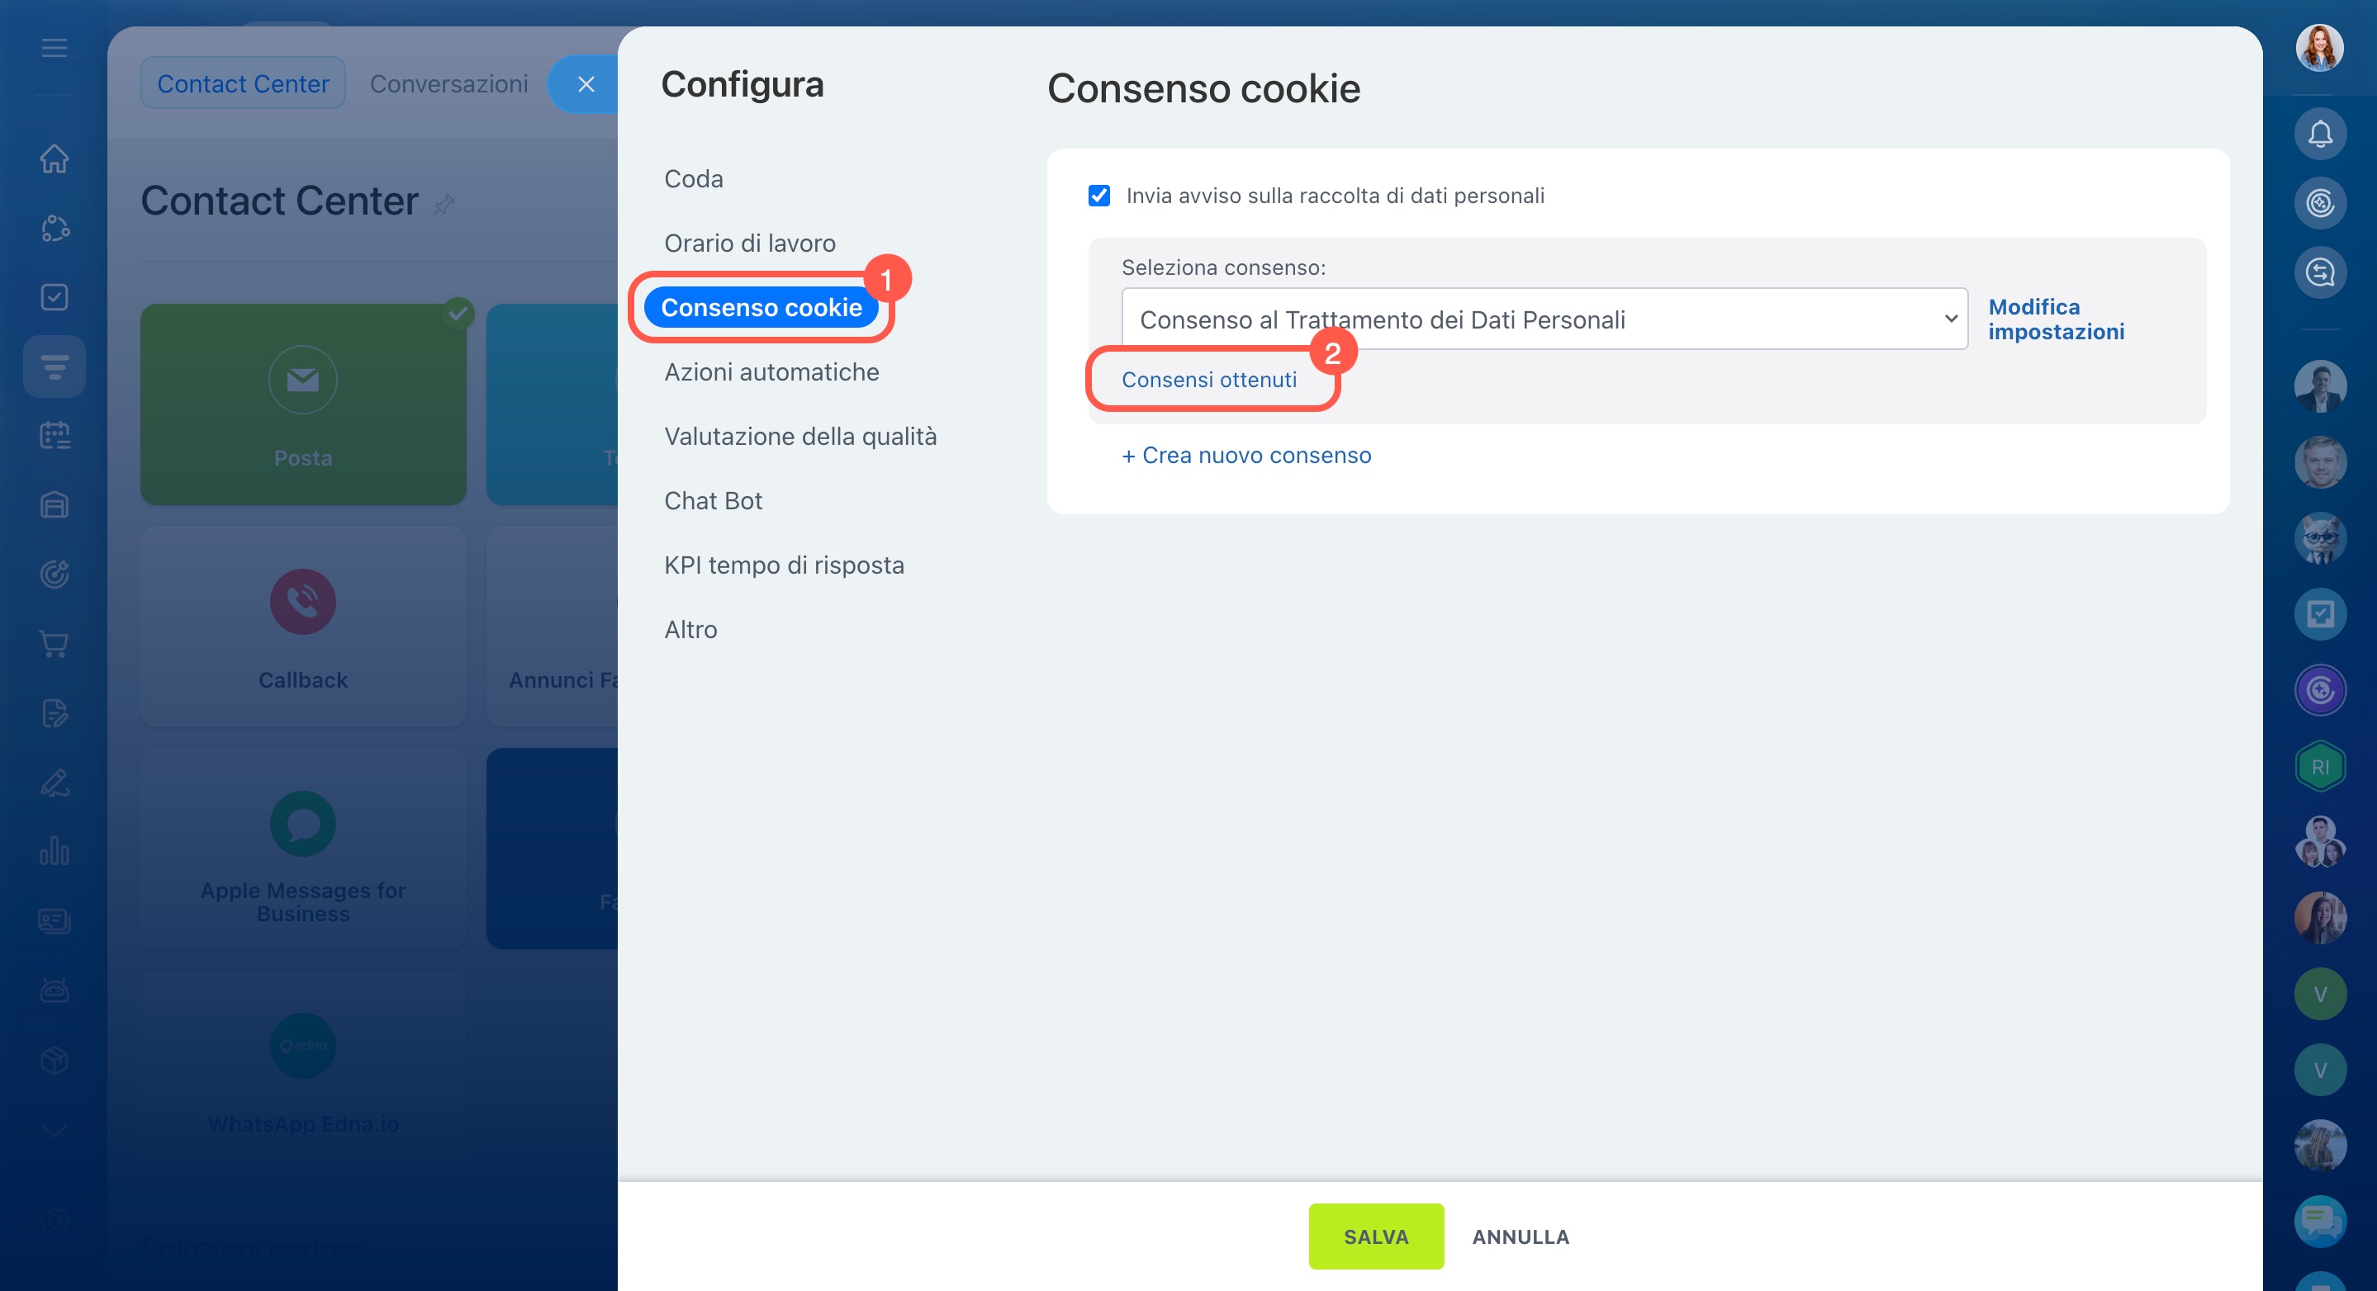Click the user profile avatar at top right

[2319, 48]
